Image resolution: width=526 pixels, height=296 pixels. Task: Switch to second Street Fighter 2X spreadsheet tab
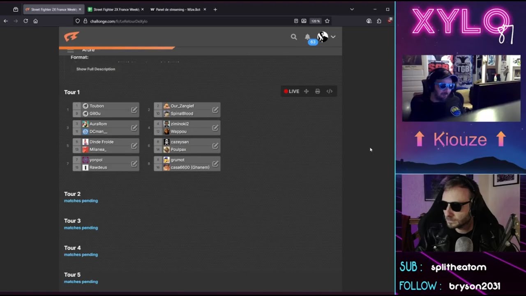[115, 9]
